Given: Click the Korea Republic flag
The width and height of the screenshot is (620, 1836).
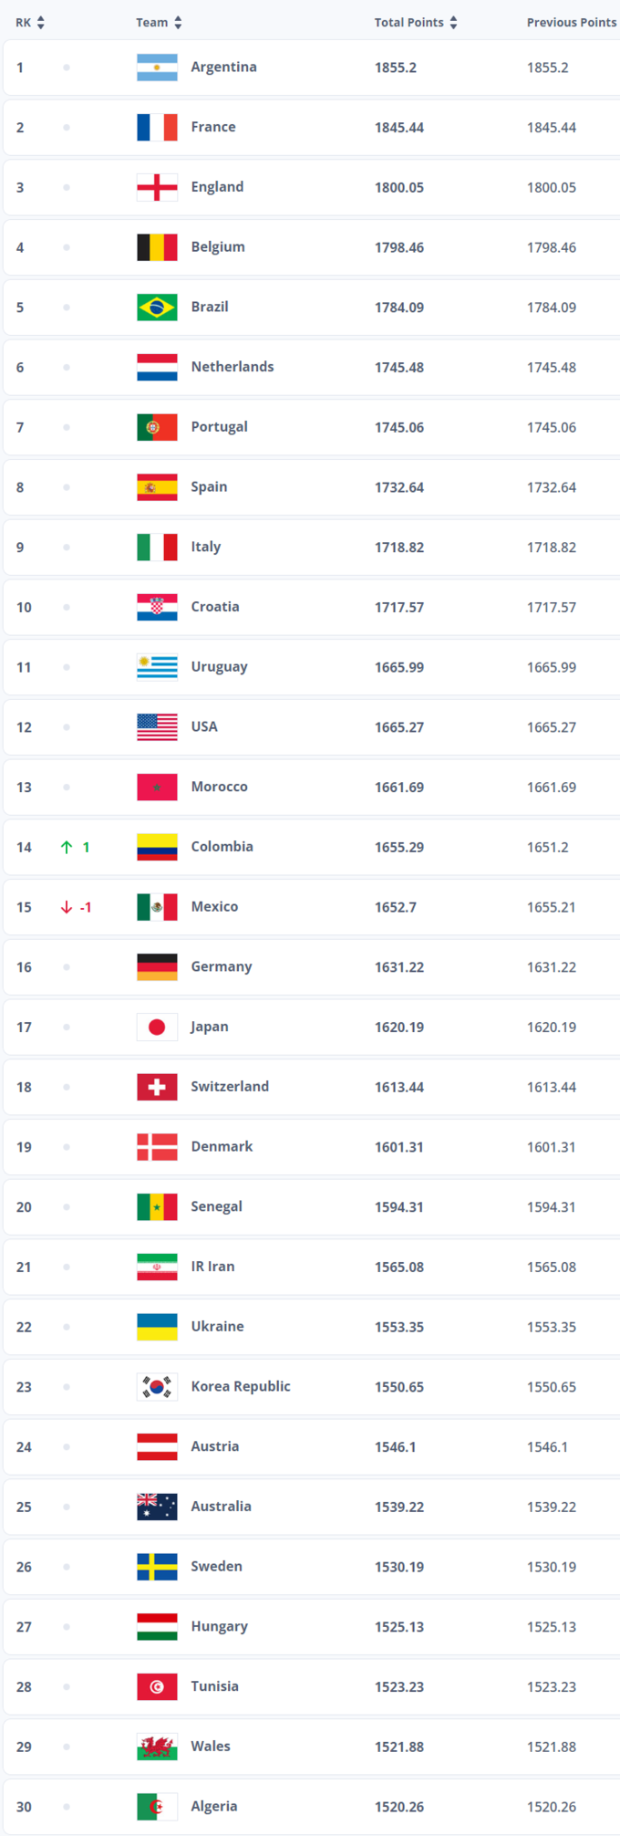Looking at the screenshot, I should 157,1387.
